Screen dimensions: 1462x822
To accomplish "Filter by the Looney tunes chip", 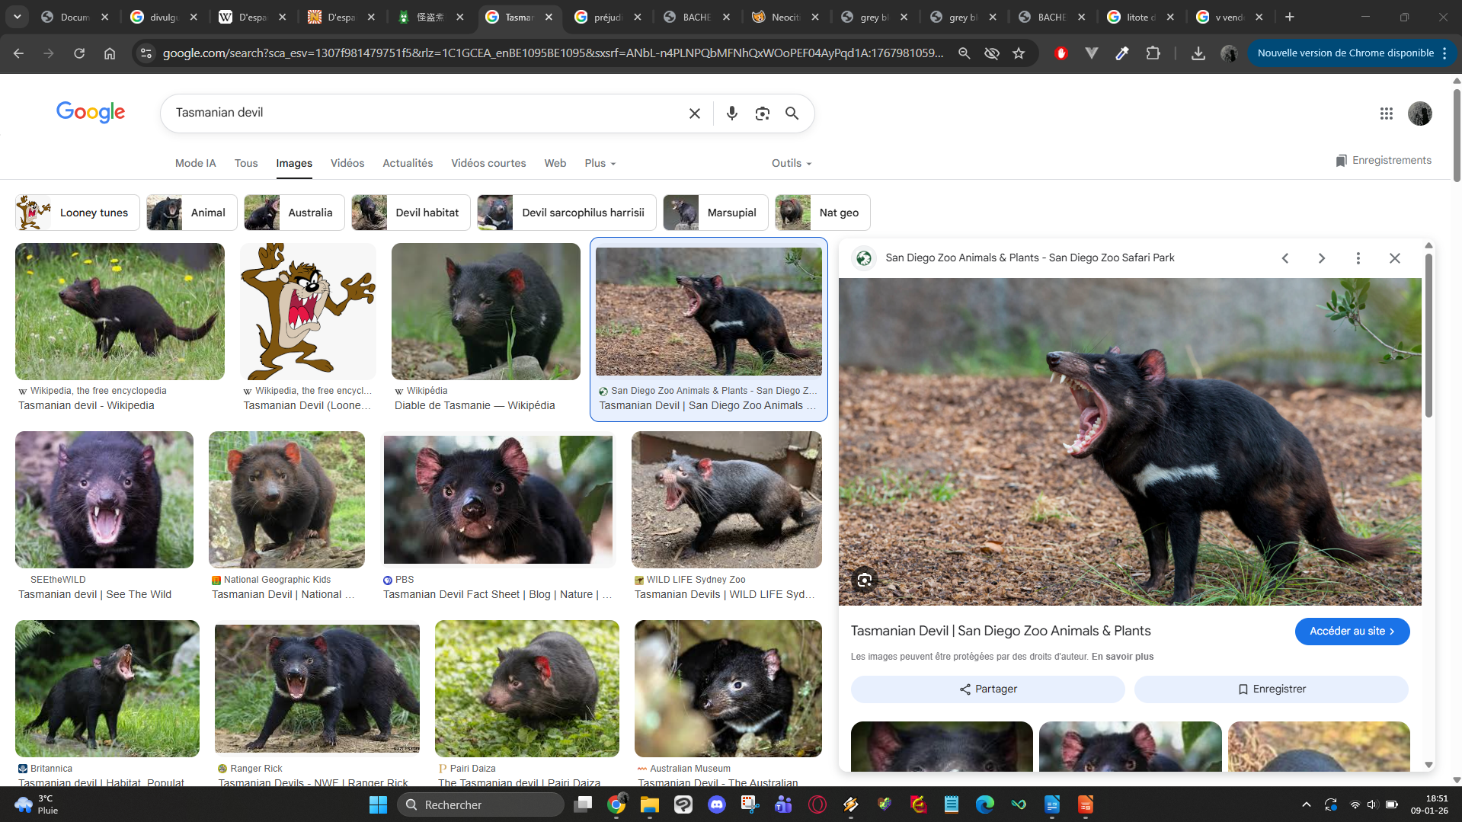I will click(78, 213).
